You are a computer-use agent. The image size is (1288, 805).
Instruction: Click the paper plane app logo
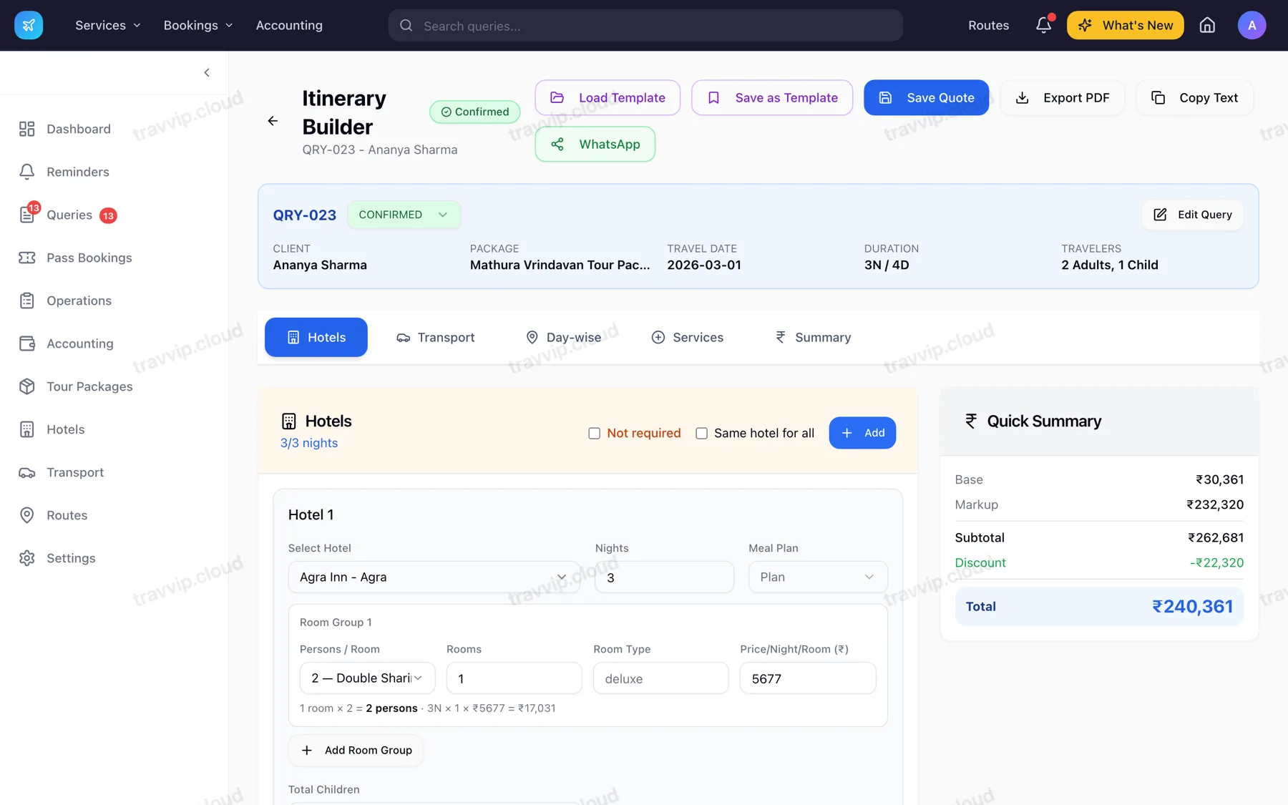pyautogui.click(x=29, y=25)
